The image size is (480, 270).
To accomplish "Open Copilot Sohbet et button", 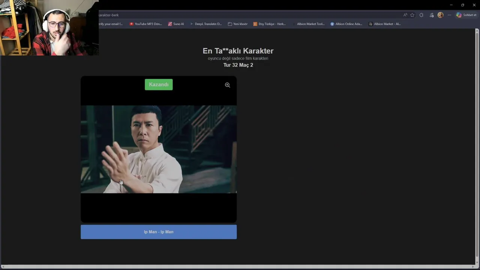I will pyautogui.click(x=466, y=15).
